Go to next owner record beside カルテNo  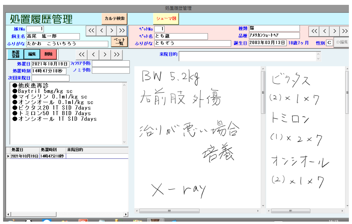click(111, 31)
